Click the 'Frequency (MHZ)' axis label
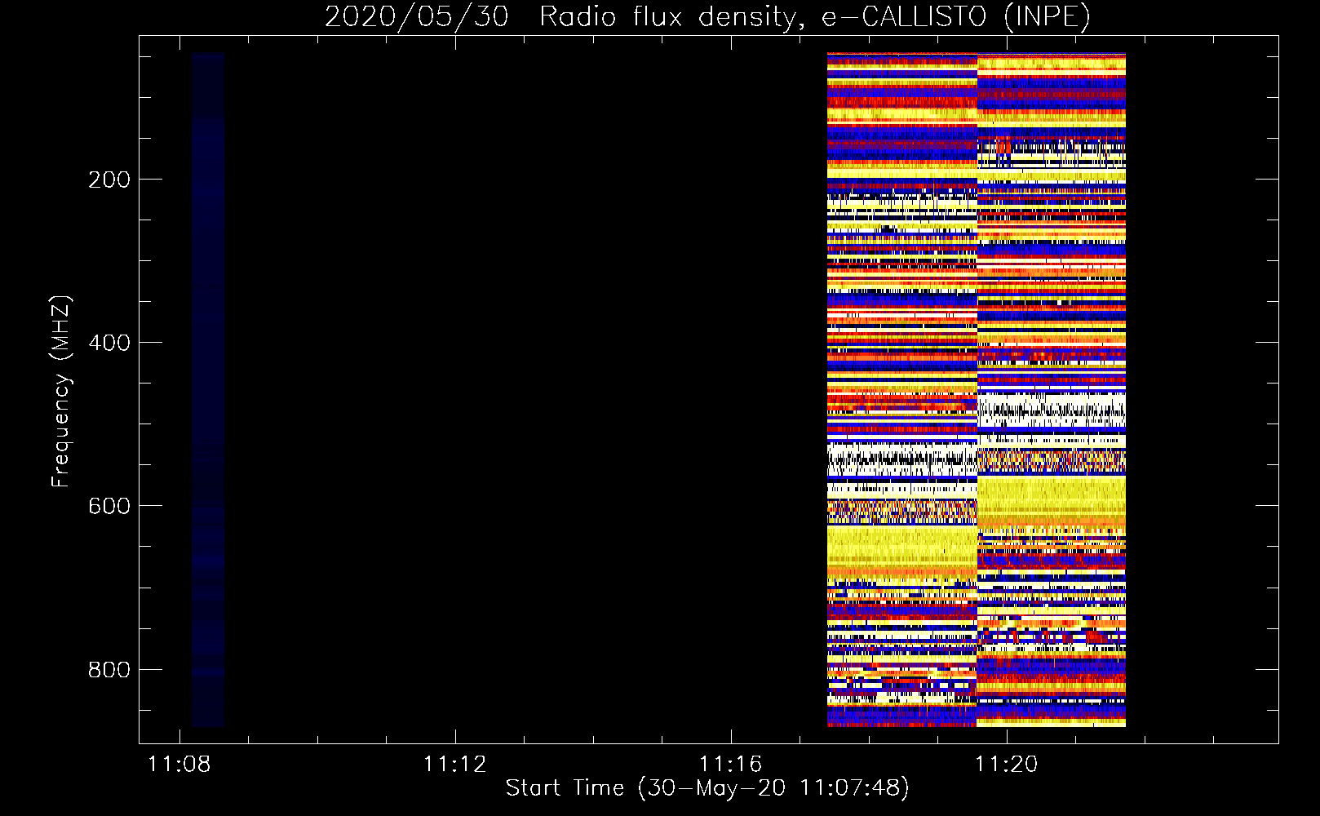 point(60,391)
